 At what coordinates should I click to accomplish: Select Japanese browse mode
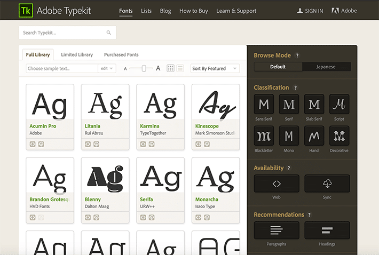pos(326,67)
